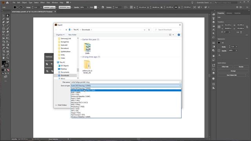Select the Line Segment tool

coord(7,25)
